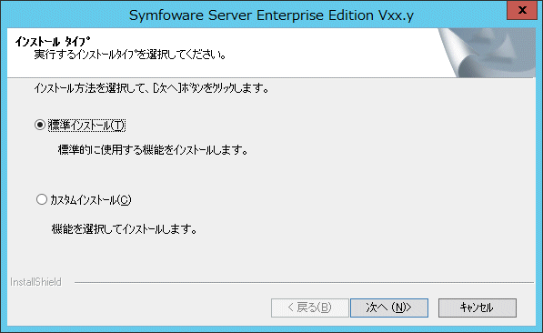This screenshot has width=543, height=333.
Task: Go back using the <戻る(B) button
Action: [x=309, y=308]
